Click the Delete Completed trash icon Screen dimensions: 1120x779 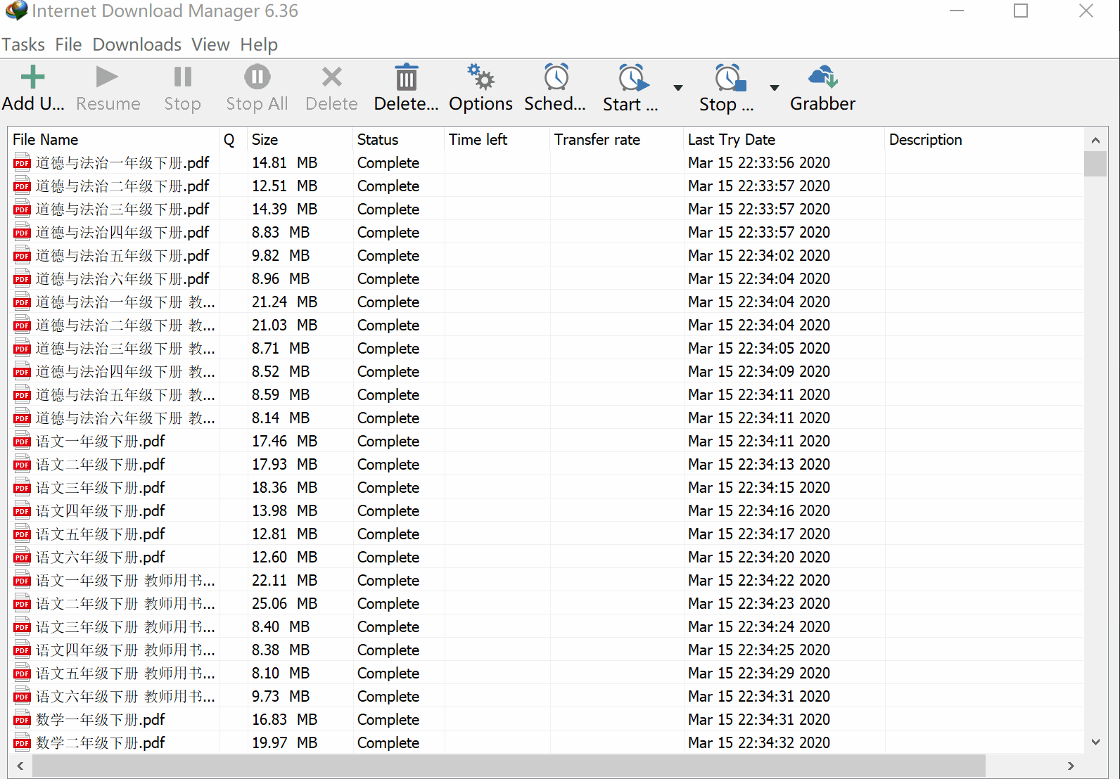[x=406, y=77]
